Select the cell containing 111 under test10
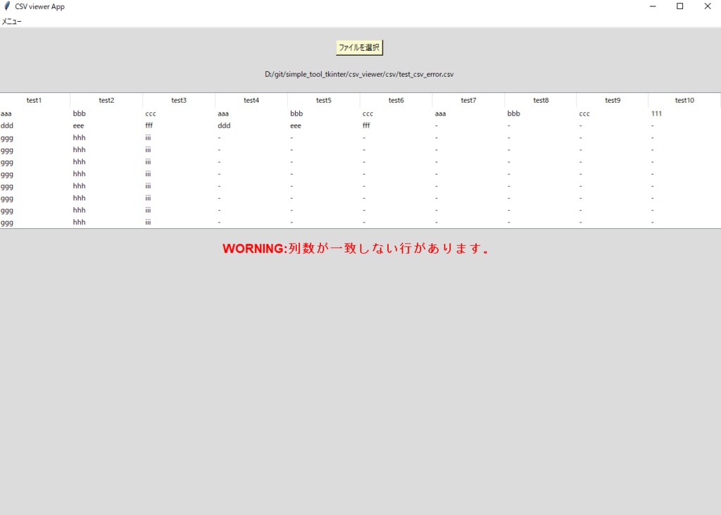The image size is (721, 515). (x=656, y=113)
